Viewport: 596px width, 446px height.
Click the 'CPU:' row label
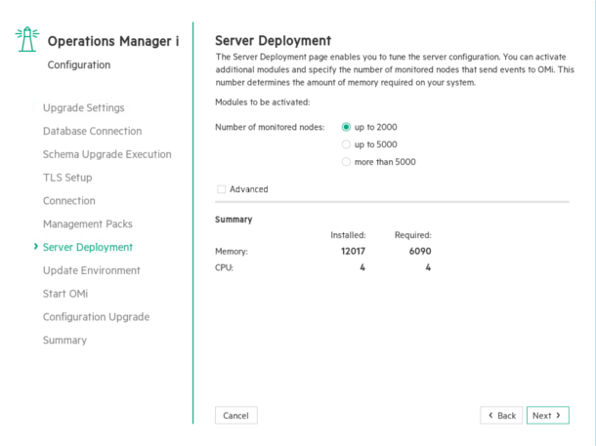point(225,267)
